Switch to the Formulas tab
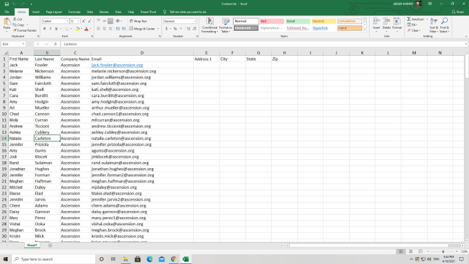The image size is (469, 264). [74, 12]
